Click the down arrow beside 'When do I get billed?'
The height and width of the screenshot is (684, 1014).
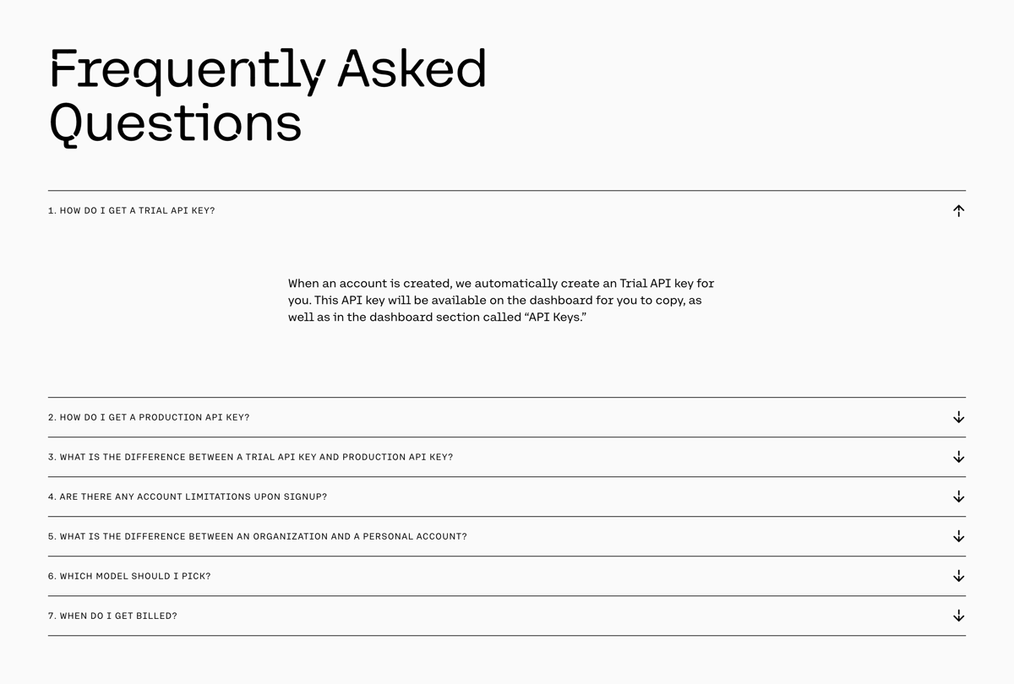click(958, 616)
